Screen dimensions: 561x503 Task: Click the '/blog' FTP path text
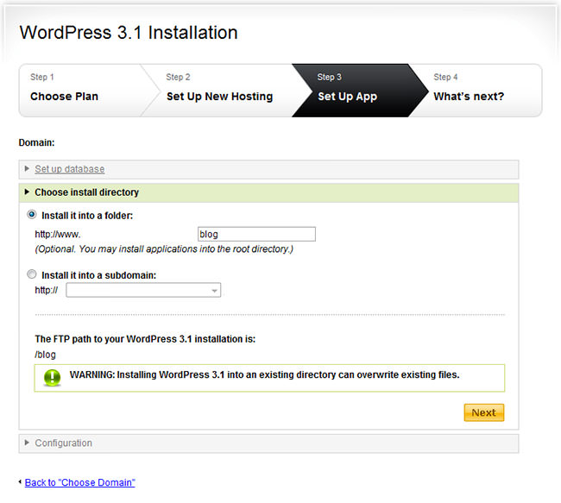[x=45, y=355]
